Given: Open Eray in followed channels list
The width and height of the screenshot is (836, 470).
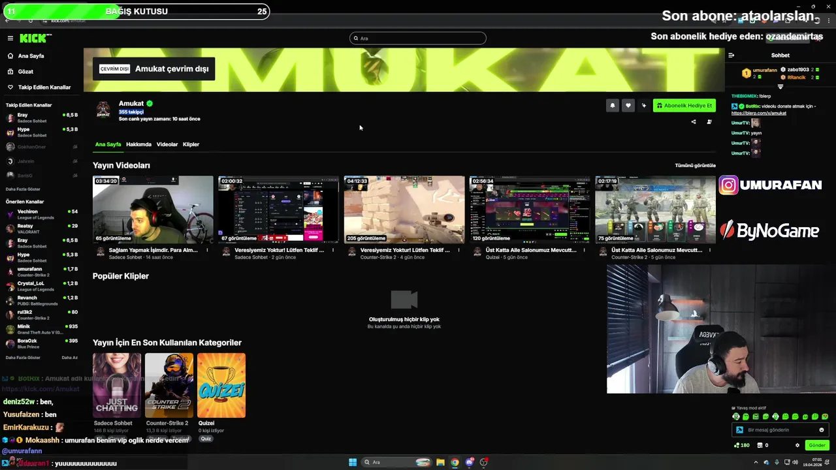Looking at the screenshot, I should pos(42,118).
